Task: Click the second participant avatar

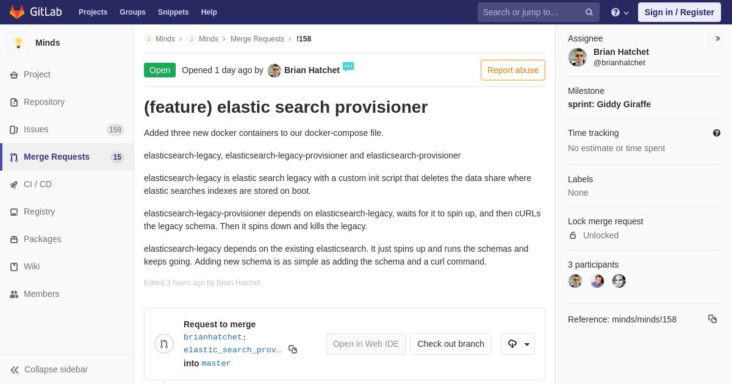Action: (x=597, y=281)
